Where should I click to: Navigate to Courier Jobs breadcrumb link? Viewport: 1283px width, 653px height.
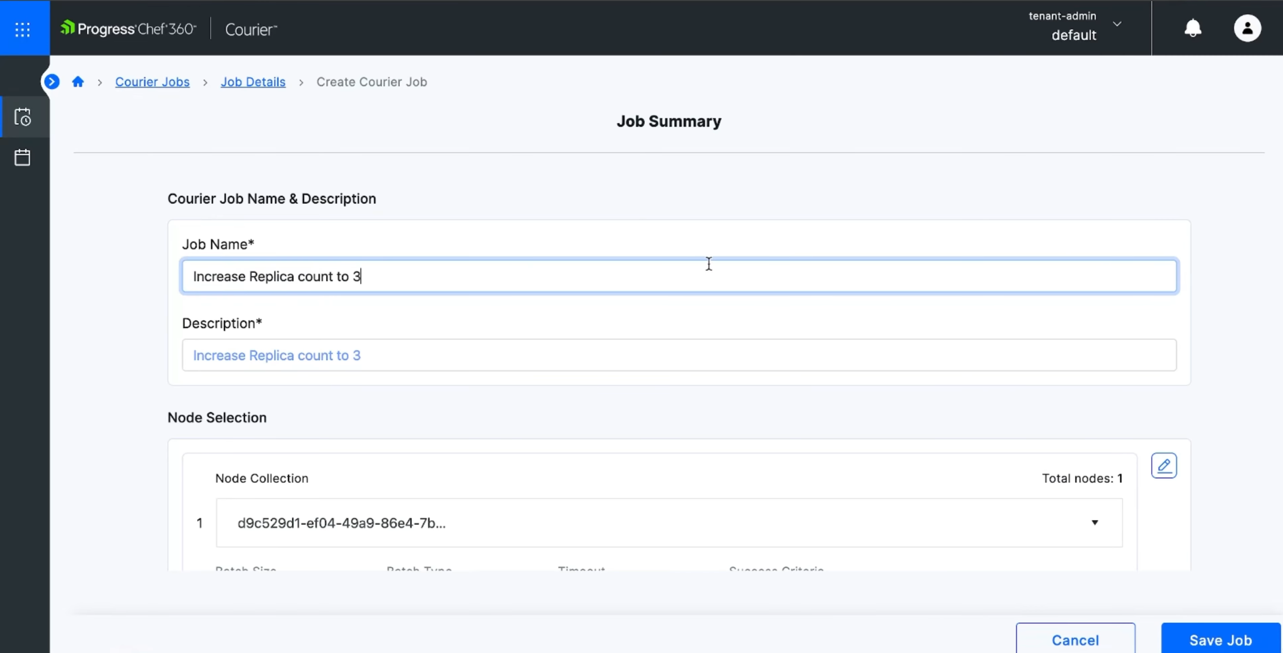tap(152, 82)
